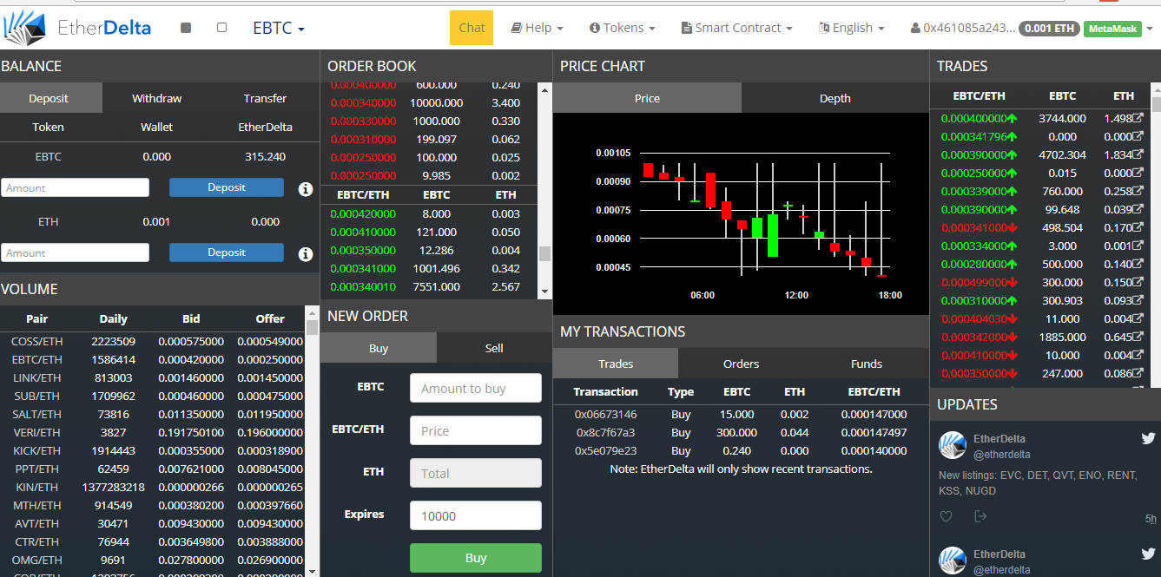Click the EBTC Amount deposit field
The height and width of the screenshot is (577, 1161).
(75, 187)
